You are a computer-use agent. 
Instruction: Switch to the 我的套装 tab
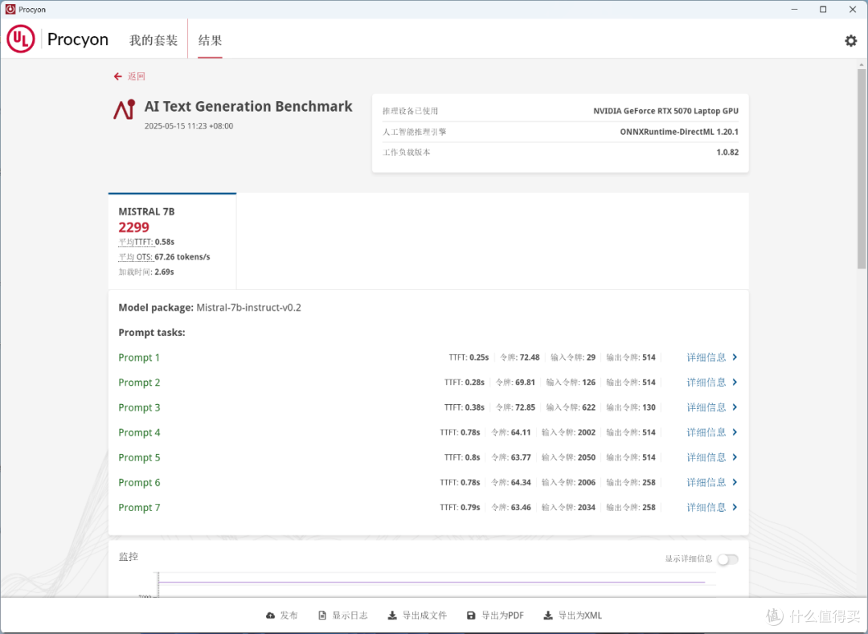[154, 40]
